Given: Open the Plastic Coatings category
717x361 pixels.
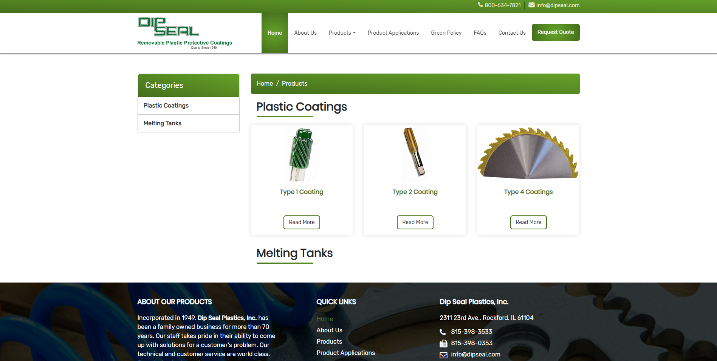Looking at the screenshot, I should point(166,106).
